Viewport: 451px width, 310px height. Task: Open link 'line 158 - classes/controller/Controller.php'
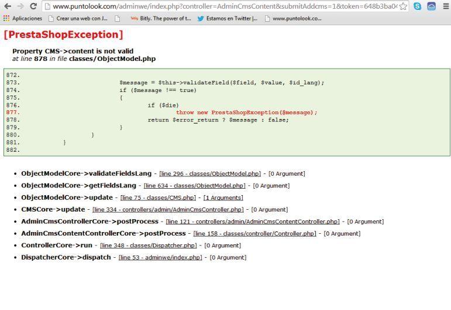(x=254, y=234)
